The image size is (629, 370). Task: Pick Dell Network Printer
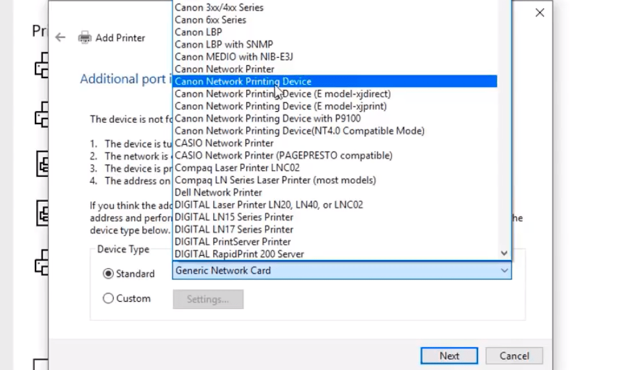(335, 192)
